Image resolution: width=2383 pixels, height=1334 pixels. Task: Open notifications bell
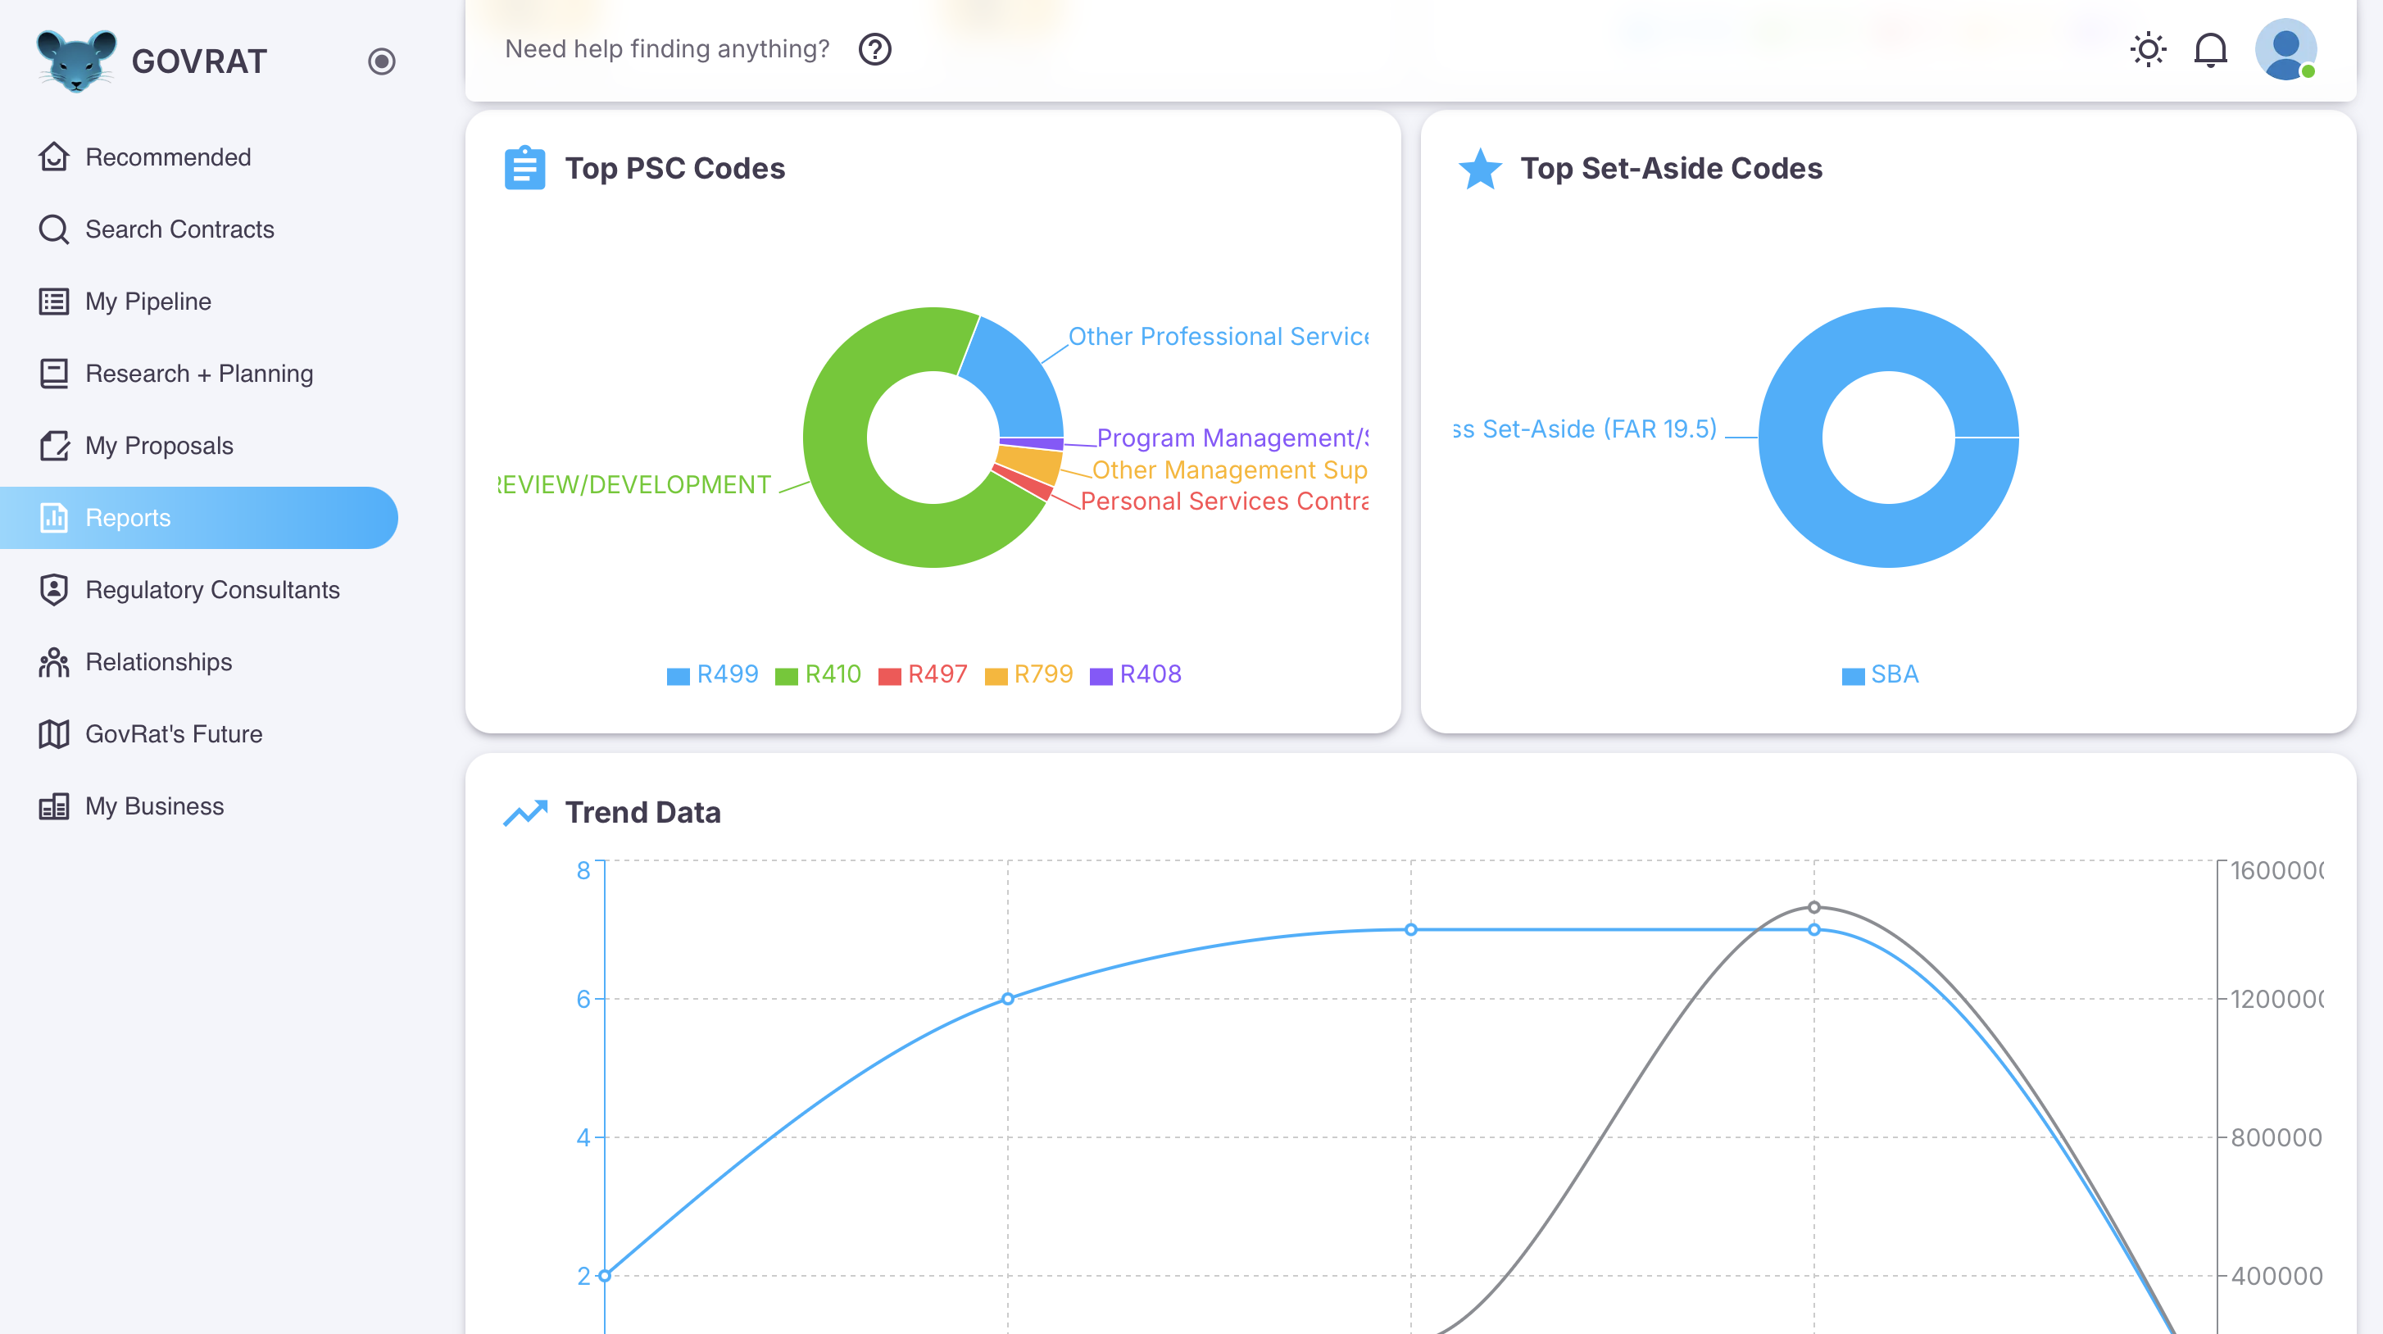click(x=2210, y=50)
